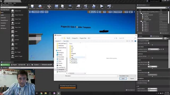Toggle visibility of LeftEdge actor

[138, 16]
